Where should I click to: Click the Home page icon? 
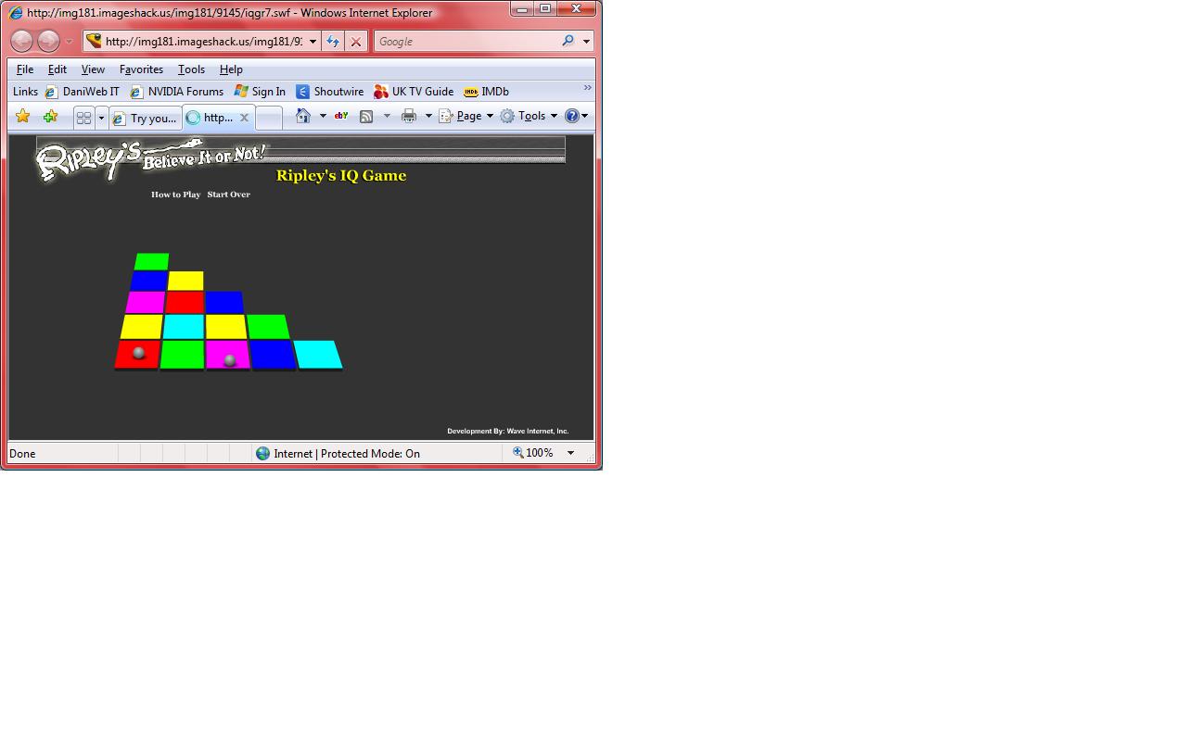(x=303, y=116)
